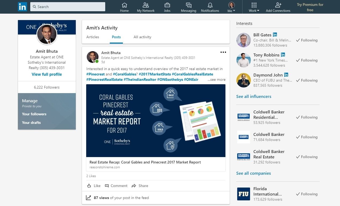Open the 87 views post statistics
Viewport: 340px width, 206px height.
121,198
